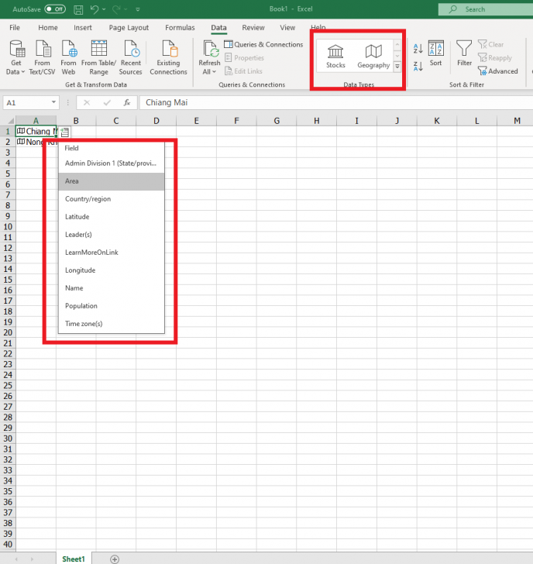533x564 pixels.
Task: Click the Save icon in title bar
Action: point(78,10)
